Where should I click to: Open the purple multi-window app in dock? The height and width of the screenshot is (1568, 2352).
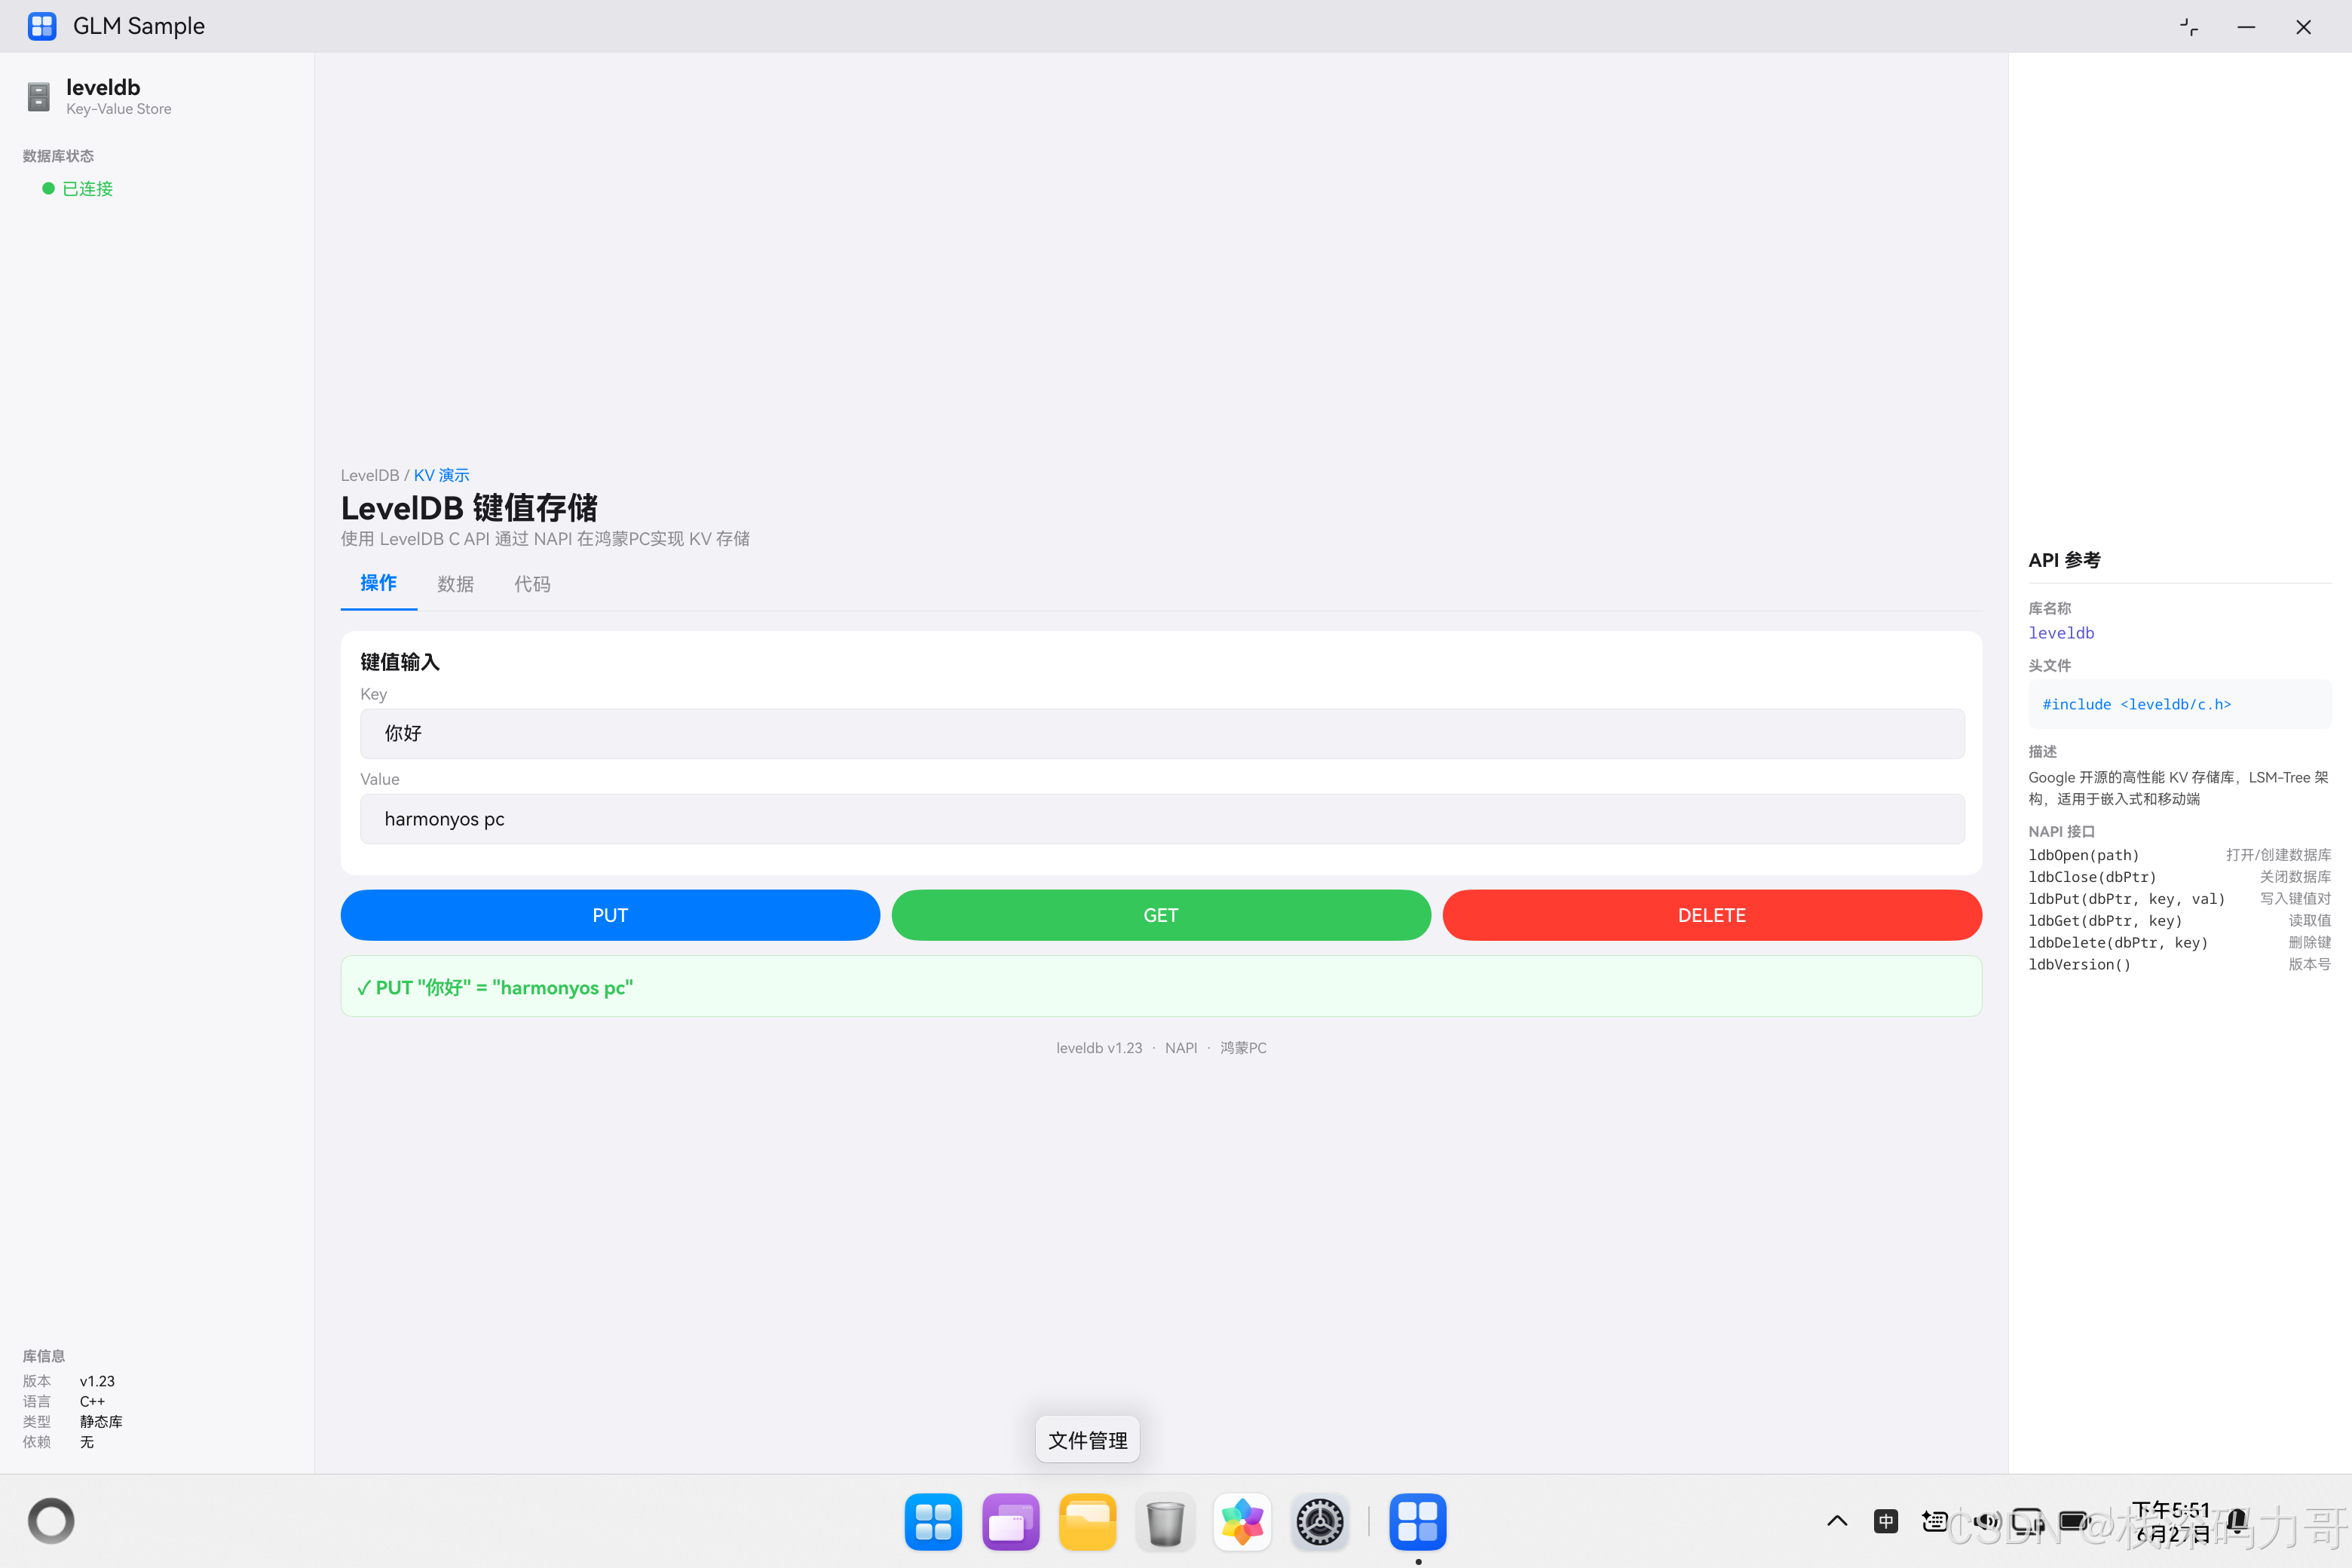click(1010, 1522)
